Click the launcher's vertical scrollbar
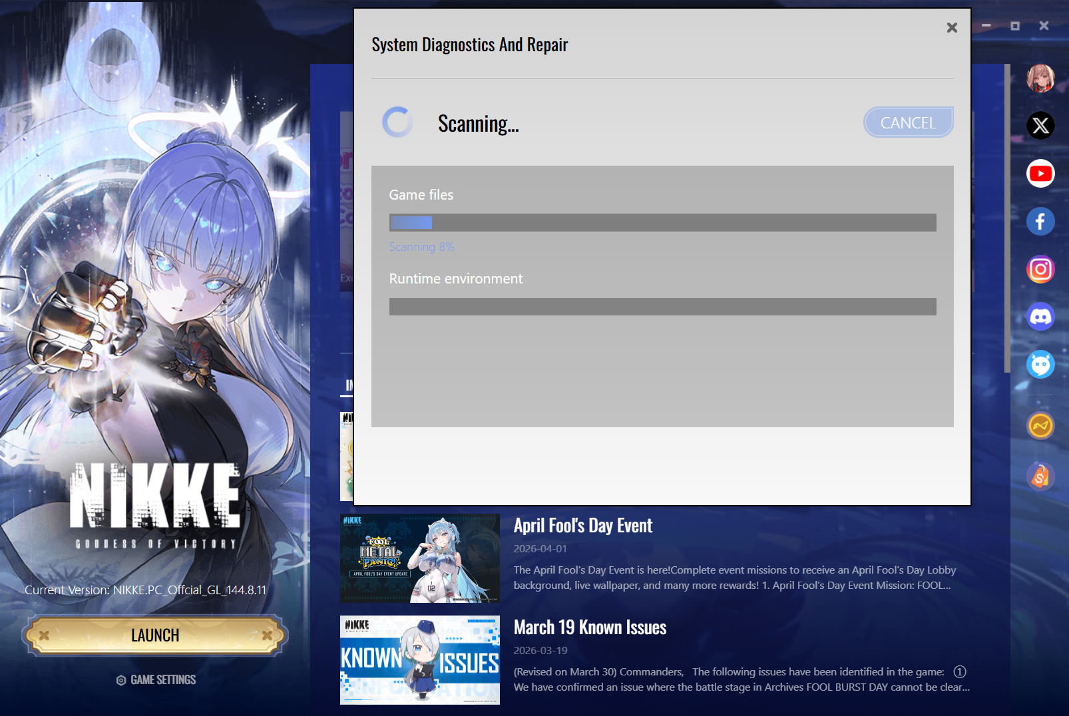Viewport: 1069px width, 716px height. pyautogui.click(x=1007, y=218)
